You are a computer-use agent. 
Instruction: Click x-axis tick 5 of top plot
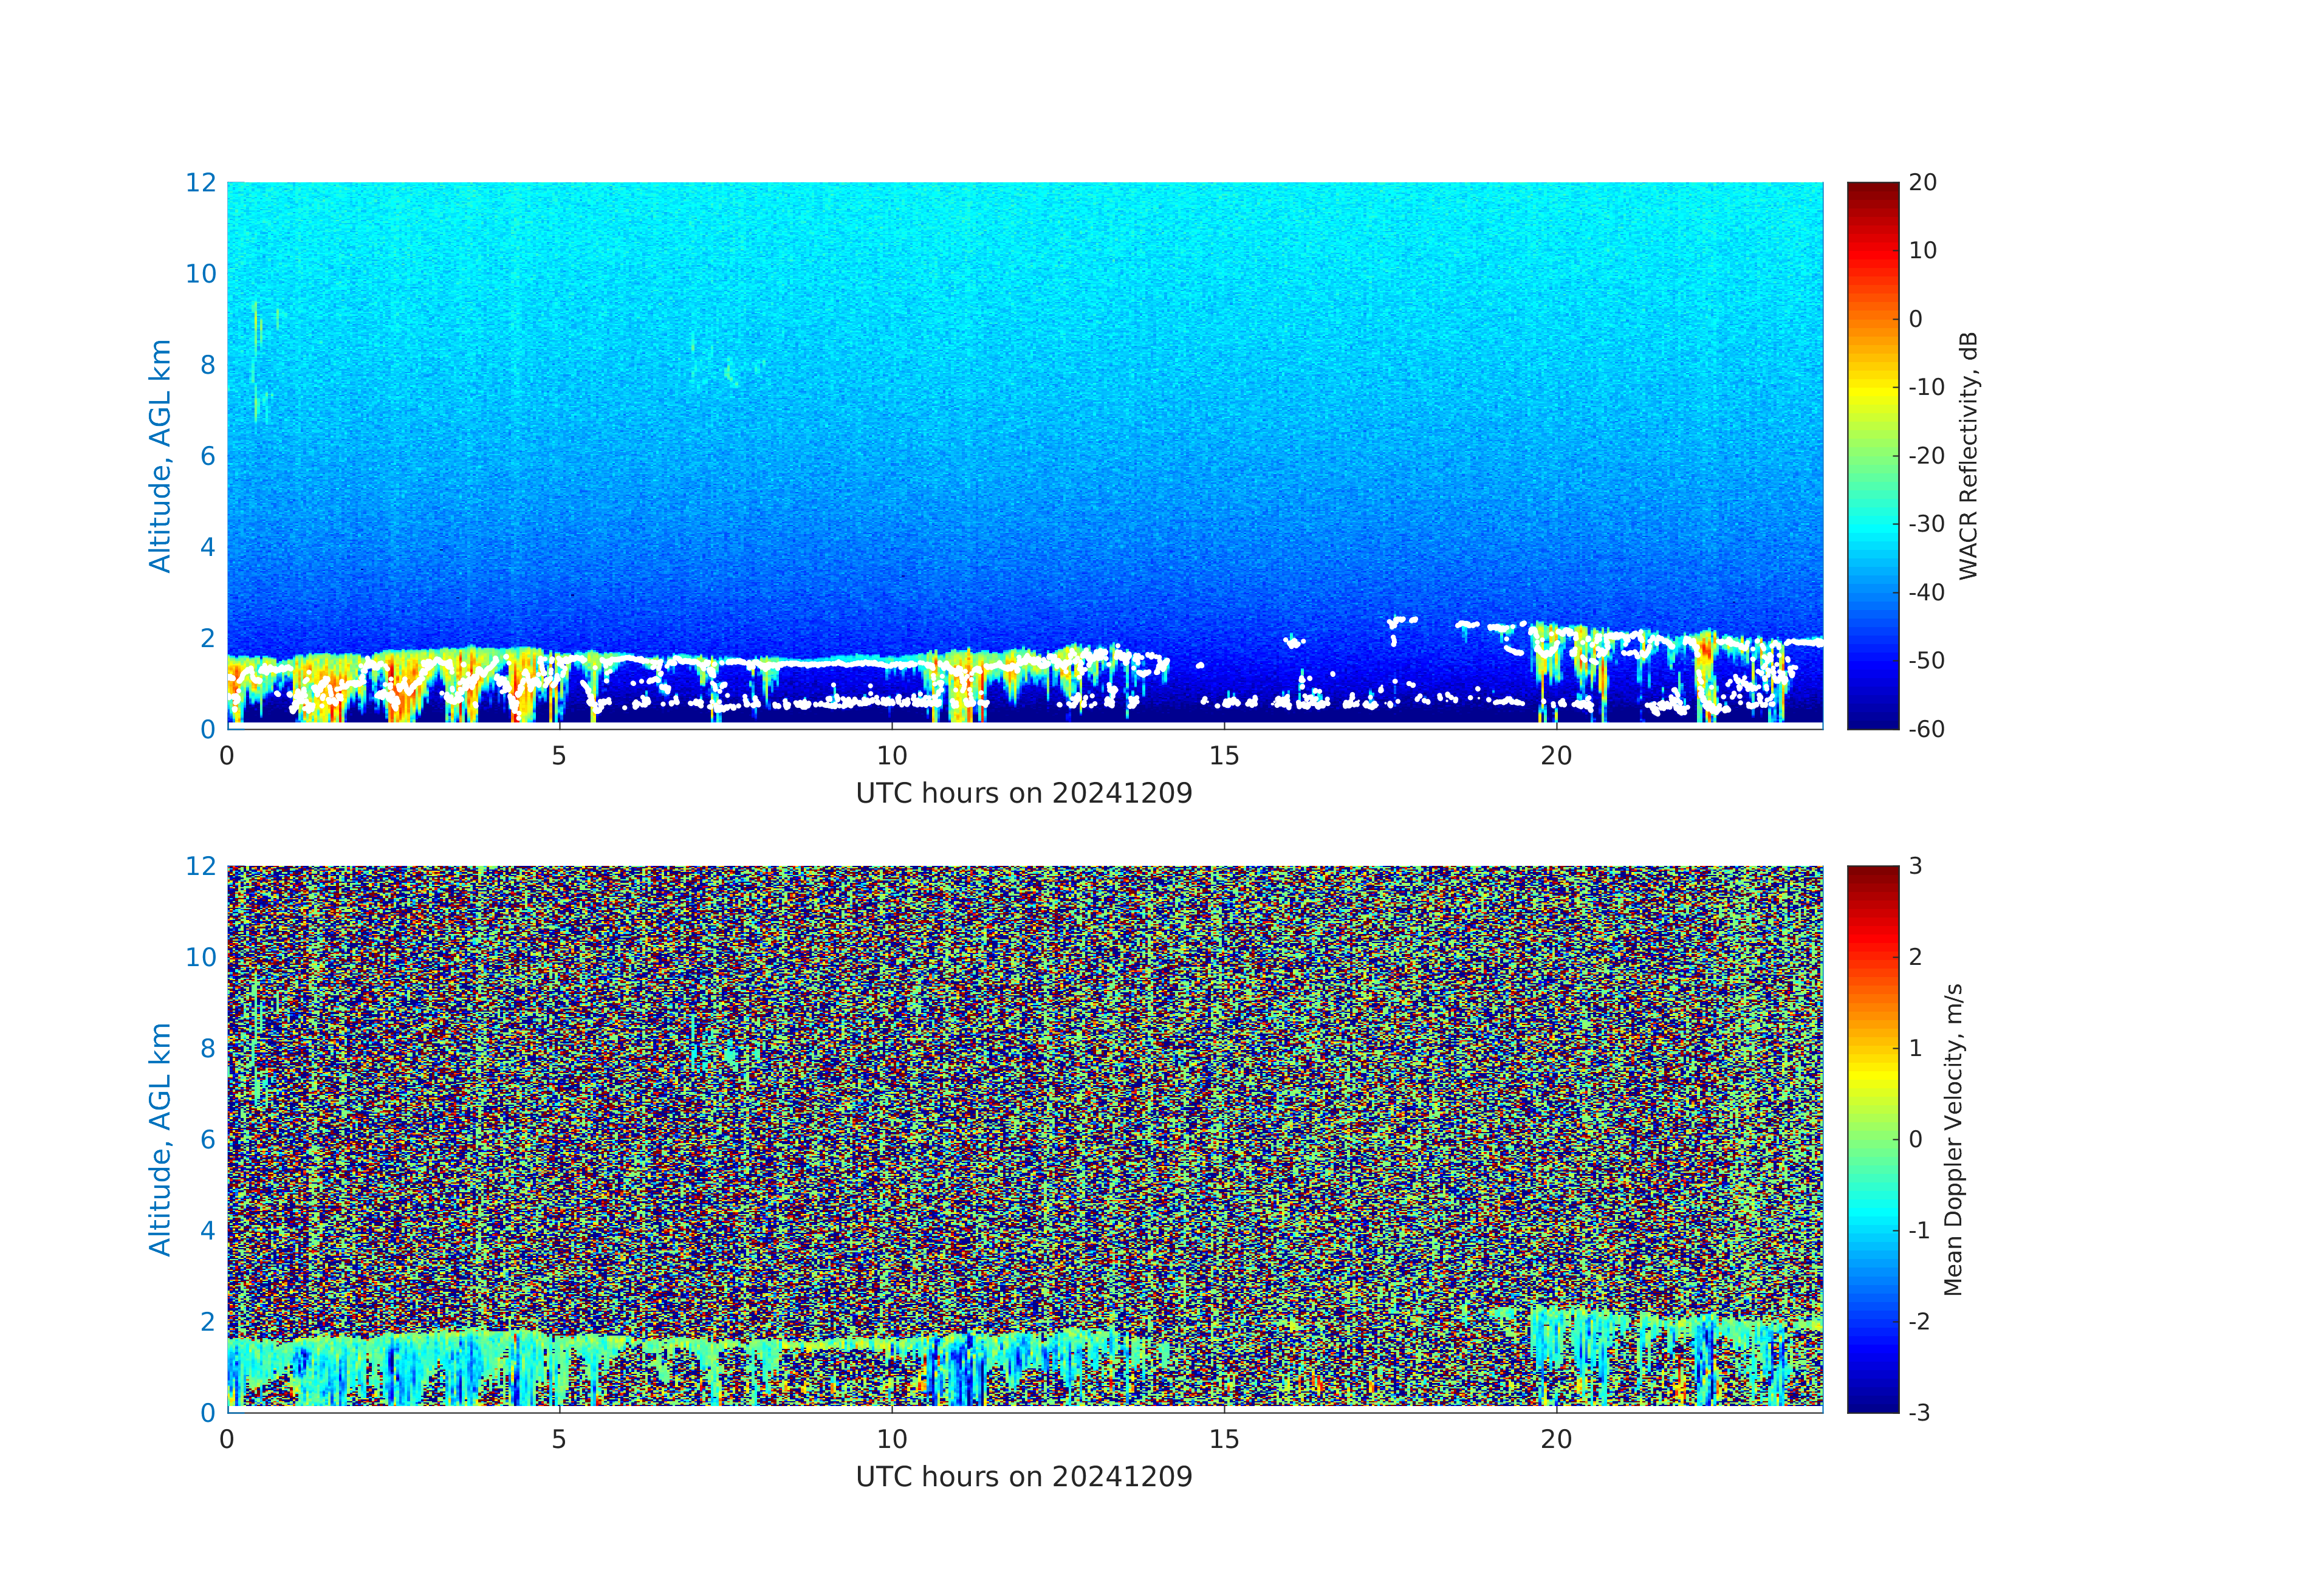(559, 756)
